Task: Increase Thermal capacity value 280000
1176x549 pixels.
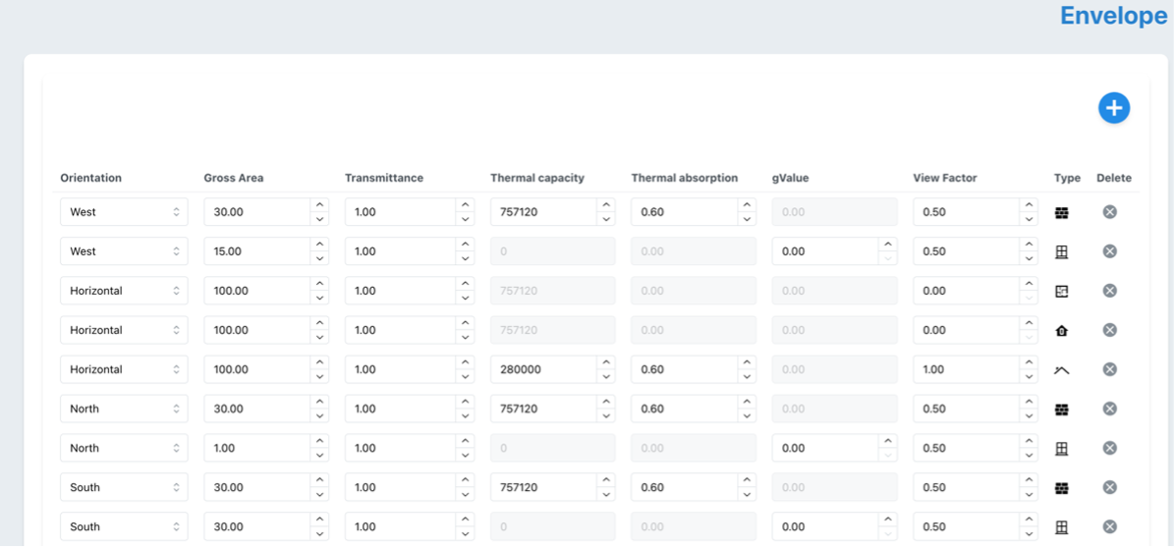Action: tap(606, 361)
